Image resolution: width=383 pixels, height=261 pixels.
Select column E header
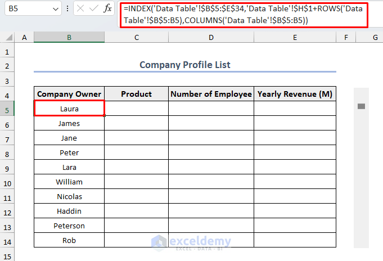(295, 37)
